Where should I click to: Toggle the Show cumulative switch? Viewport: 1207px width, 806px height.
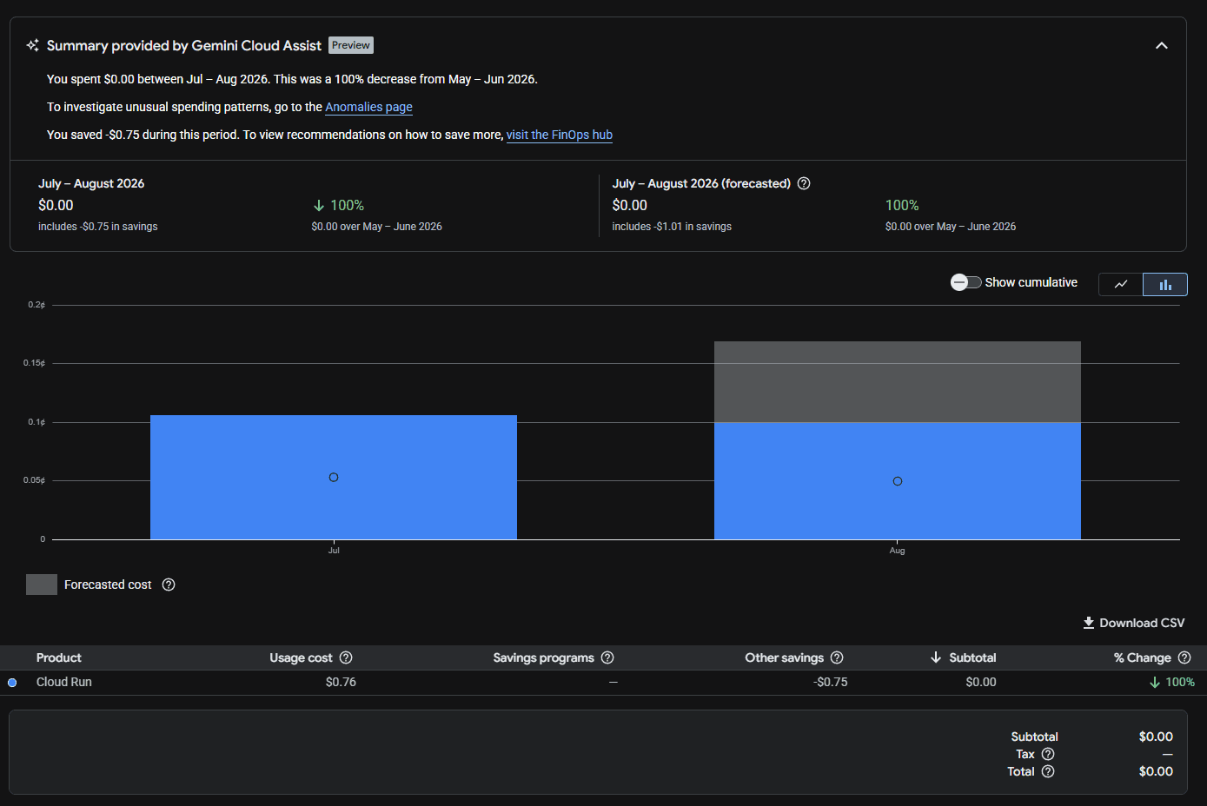coord(965,282)
